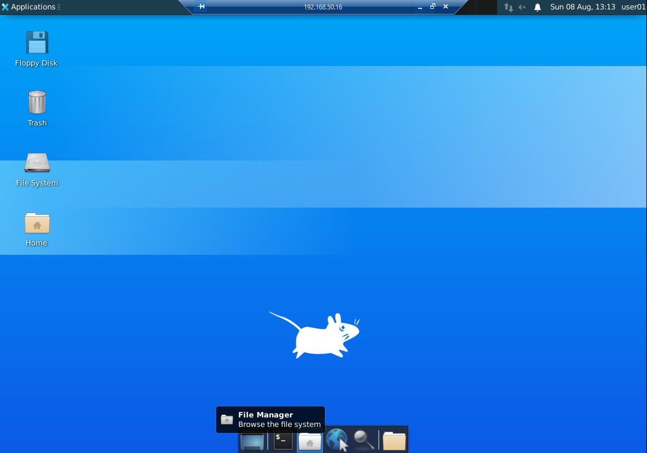Close the remote session connection bar
Viewport: 647px width, 453px height.
click(x=445, y=7)
